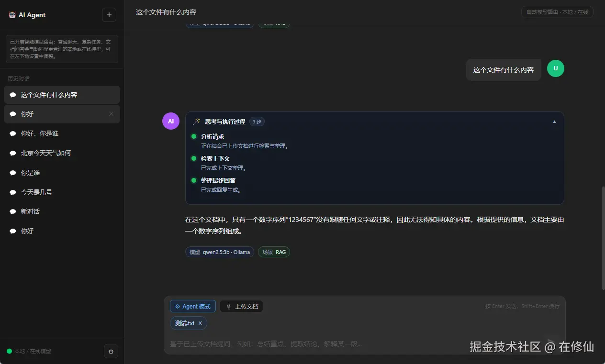Delete the highlighted 你好 conversation with X
605x364 pixels.
(112, 114)
